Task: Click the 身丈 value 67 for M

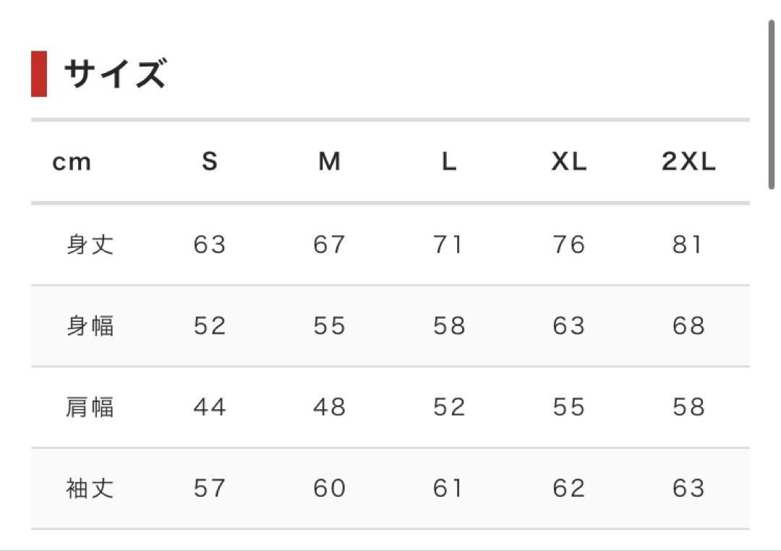Action: click(329, 244)
